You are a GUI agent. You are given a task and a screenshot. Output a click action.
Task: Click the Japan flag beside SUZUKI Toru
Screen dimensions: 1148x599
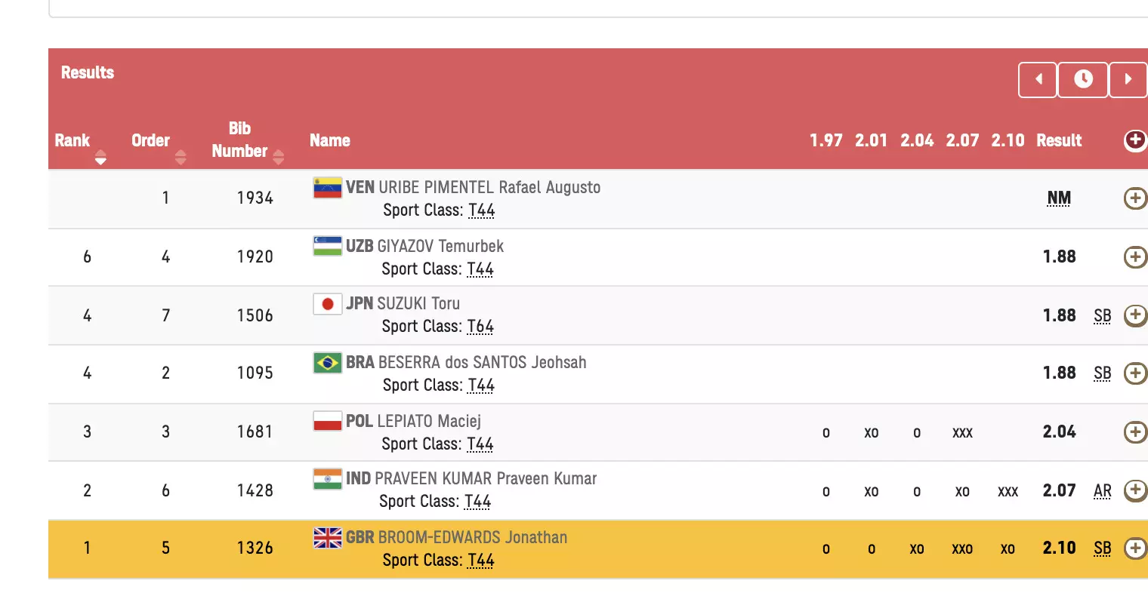coord(328,304)
